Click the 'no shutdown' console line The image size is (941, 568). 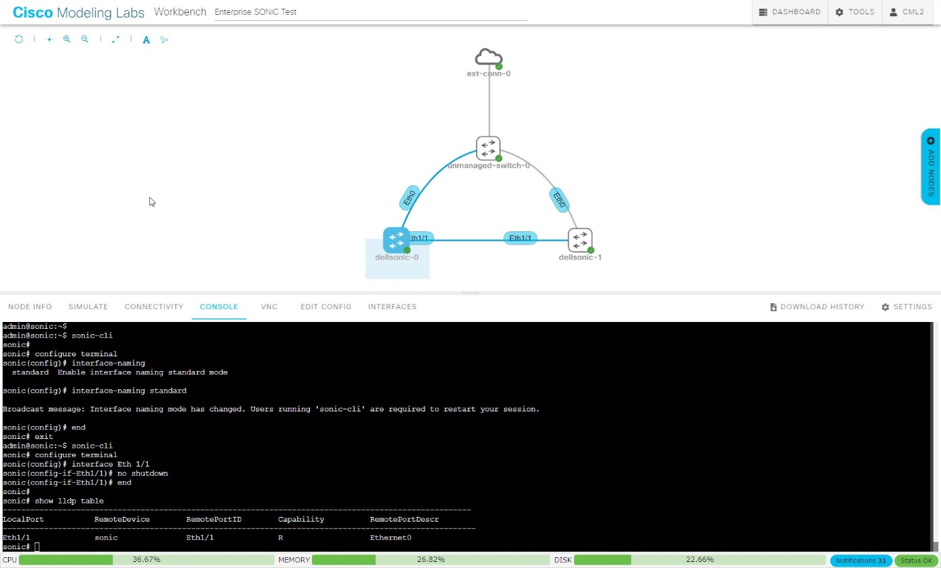click(x=85, y=473)
